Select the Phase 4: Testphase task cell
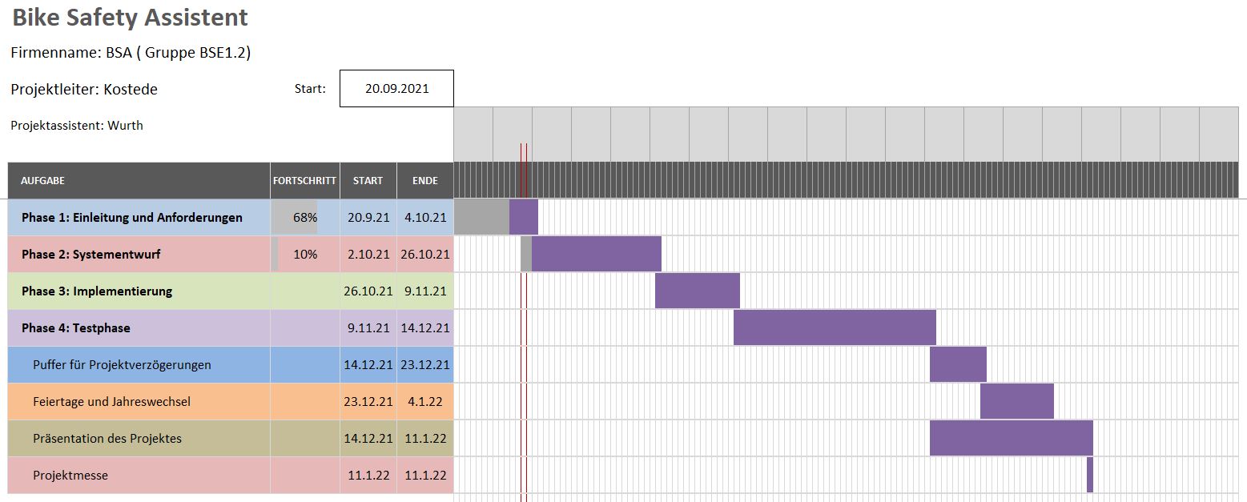This screenshot has width=1247, height=502. (76, 328)
